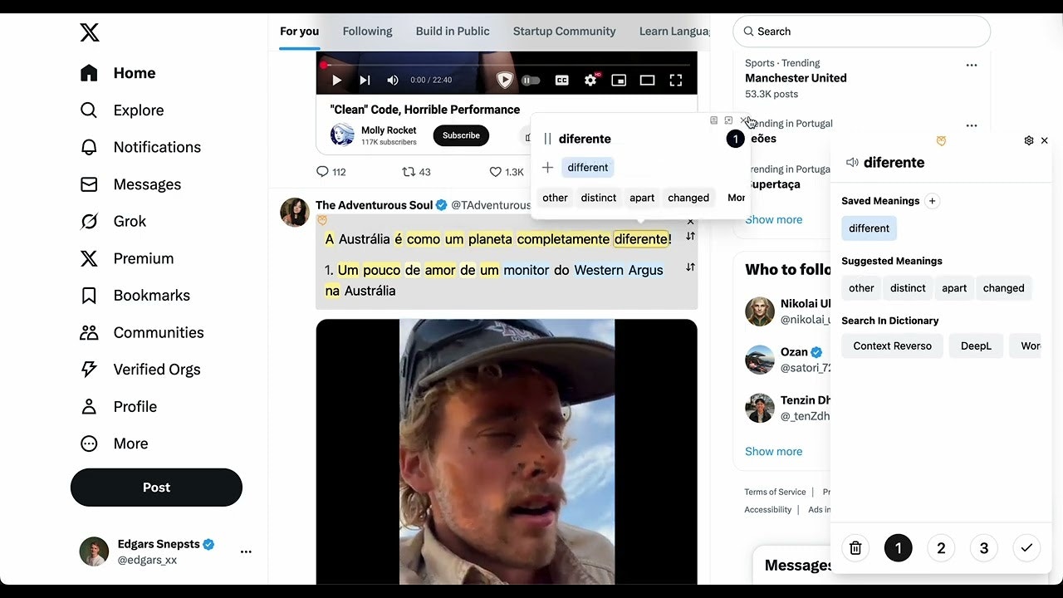
Task: Open the Startup Community tab
Action: [564, 32]
